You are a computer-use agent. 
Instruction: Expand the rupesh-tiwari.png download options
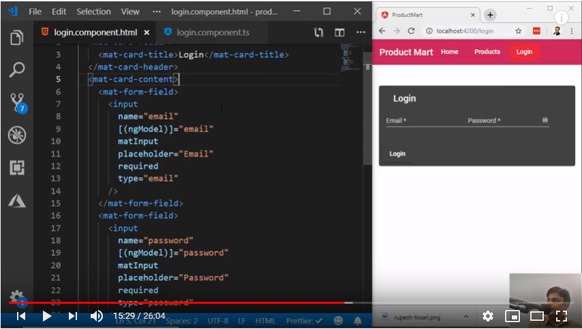tap(466, 316)
